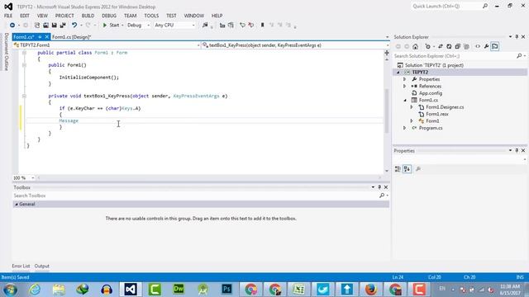Viewport: 529px width, 297px height.
Task: Switch to the Form1.cs [Design] tab
Action: [72, 37]
